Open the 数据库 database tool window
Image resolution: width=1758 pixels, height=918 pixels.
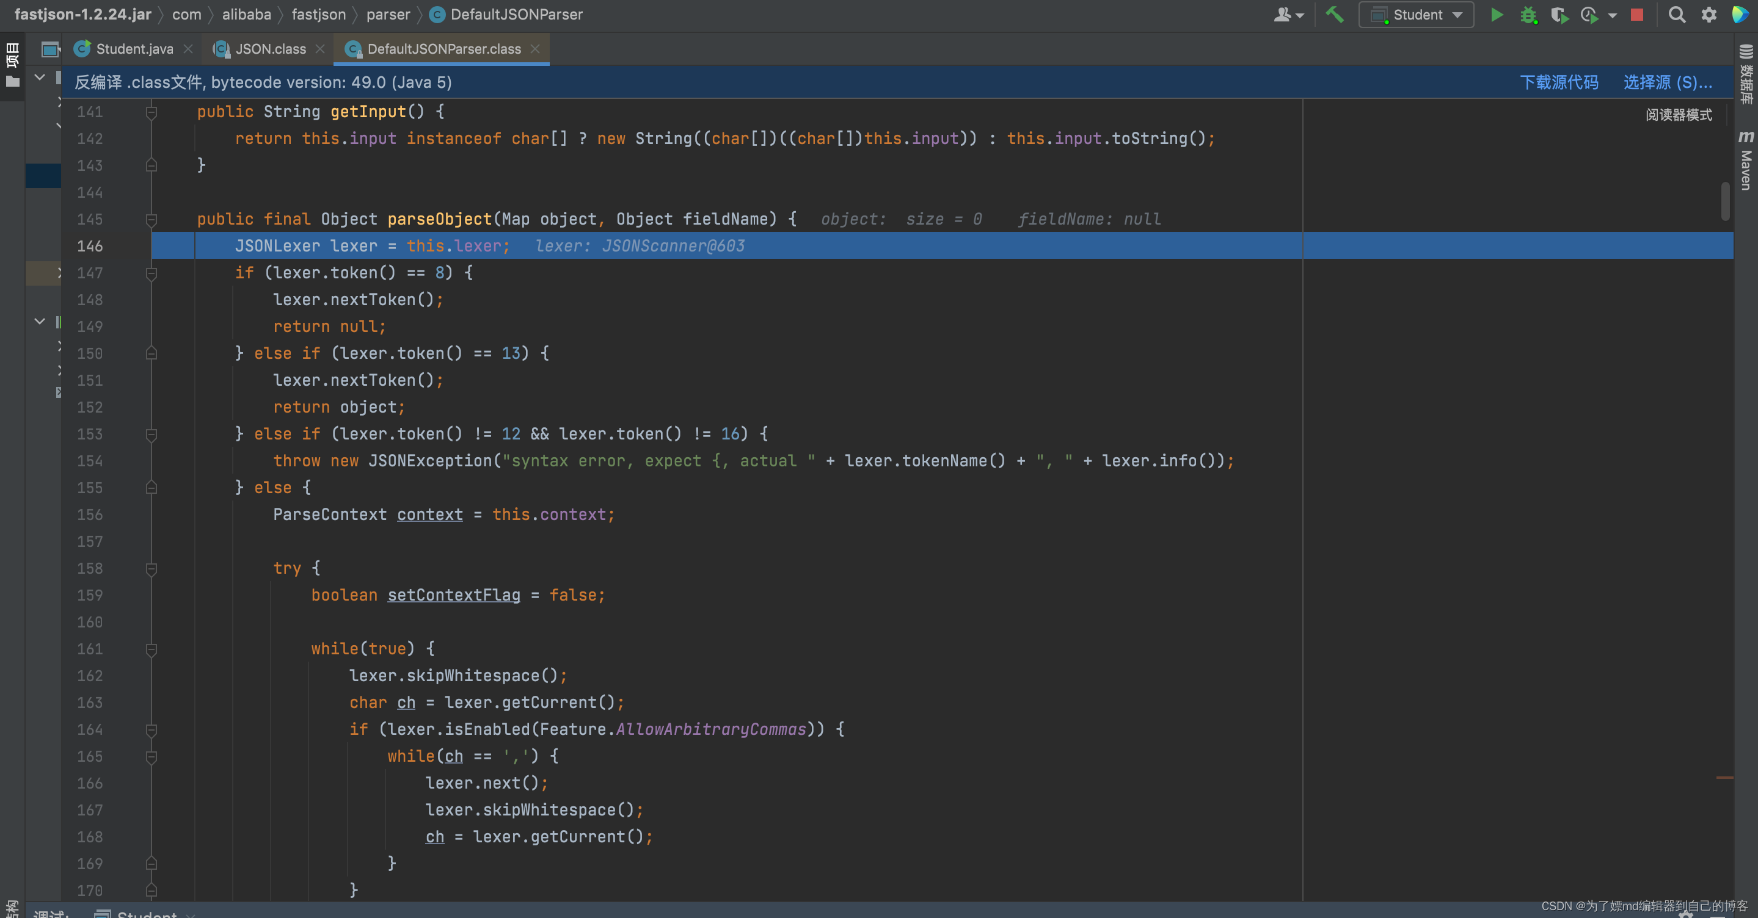coord(1746,74)
